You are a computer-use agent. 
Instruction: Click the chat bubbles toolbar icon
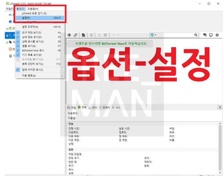pyautogui.click(x=205, y=35)
